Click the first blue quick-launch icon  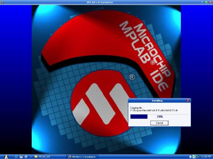pos(16,156)
